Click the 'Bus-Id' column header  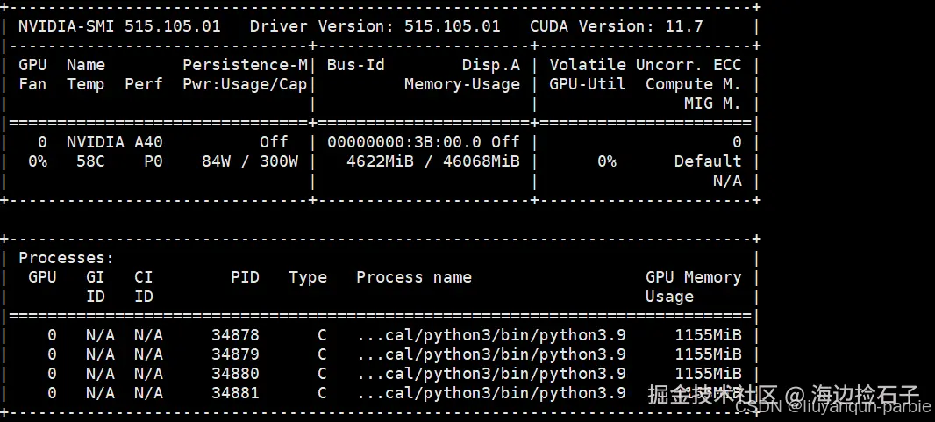356,65
